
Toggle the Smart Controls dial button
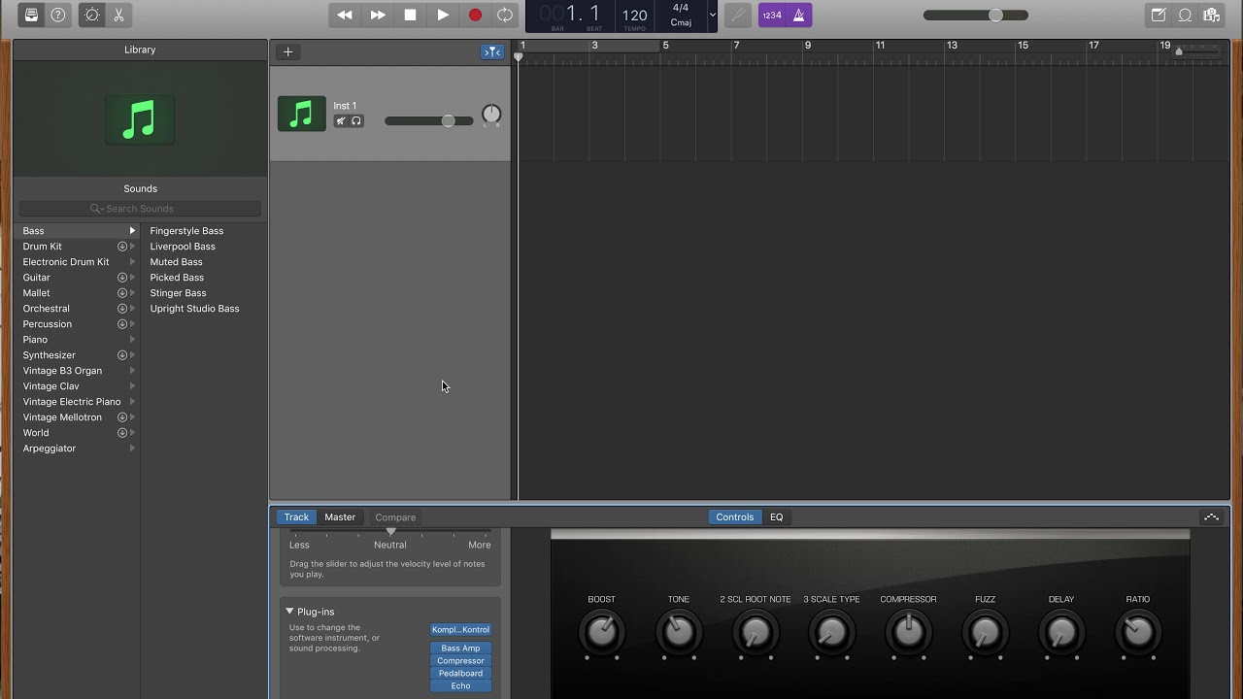(92, 15)
